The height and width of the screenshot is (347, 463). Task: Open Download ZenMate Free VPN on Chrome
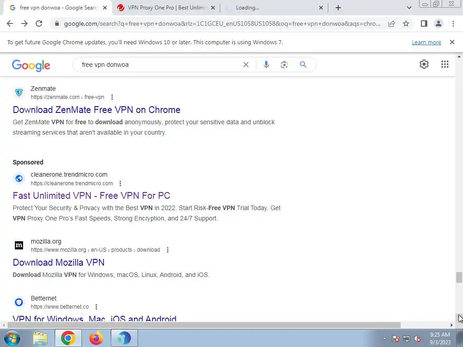(97, 110)
